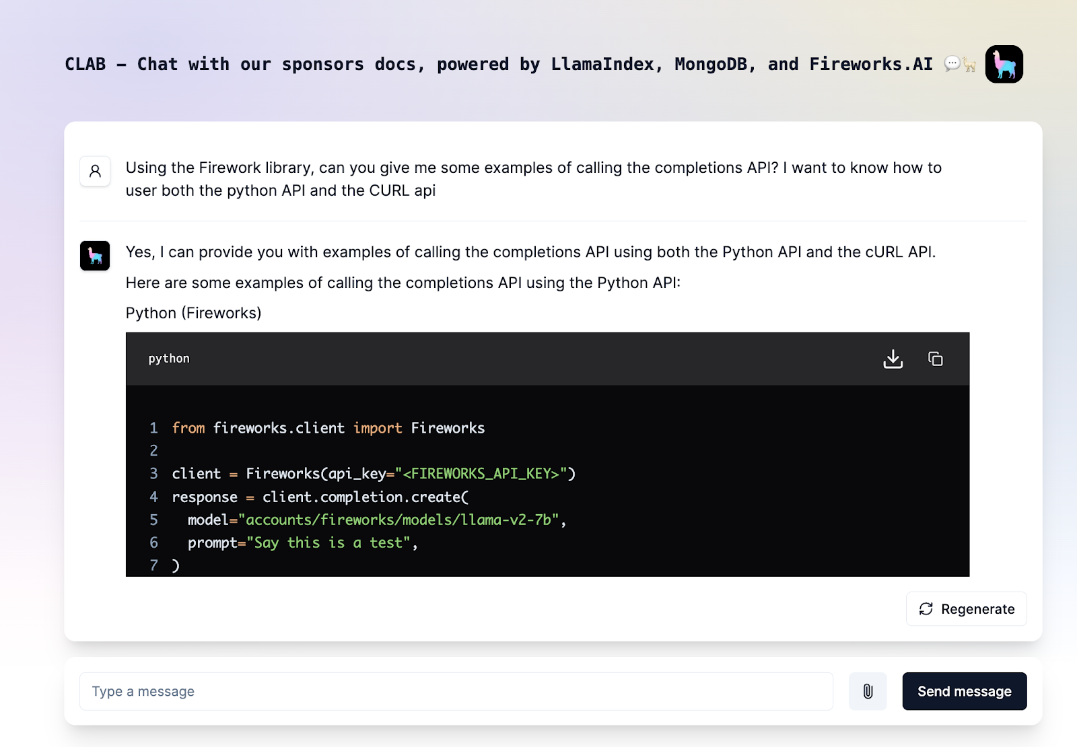Copy the python code block
This screenshot has height=747, width=1077.
[x=935, y=359]
